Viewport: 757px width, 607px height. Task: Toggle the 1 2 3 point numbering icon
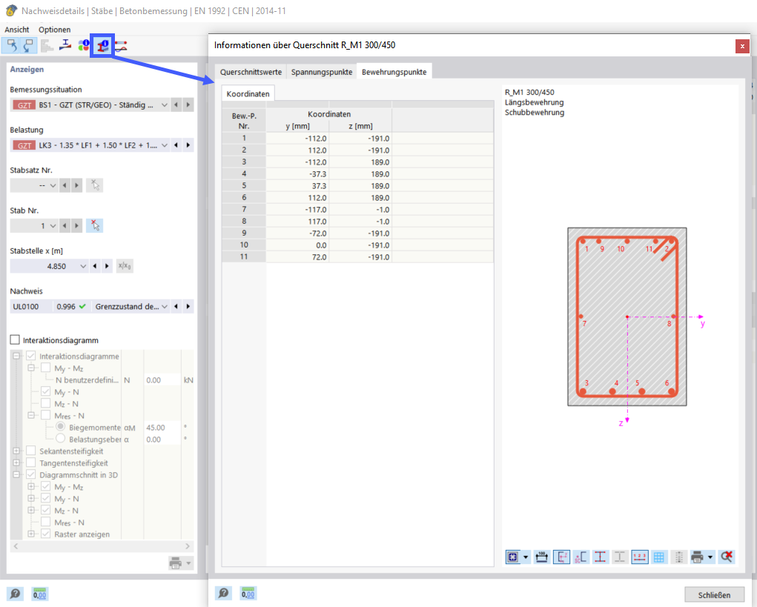640,557
